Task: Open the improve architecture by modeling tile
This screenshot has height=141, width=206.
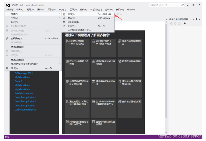Action: pos(104,88)
